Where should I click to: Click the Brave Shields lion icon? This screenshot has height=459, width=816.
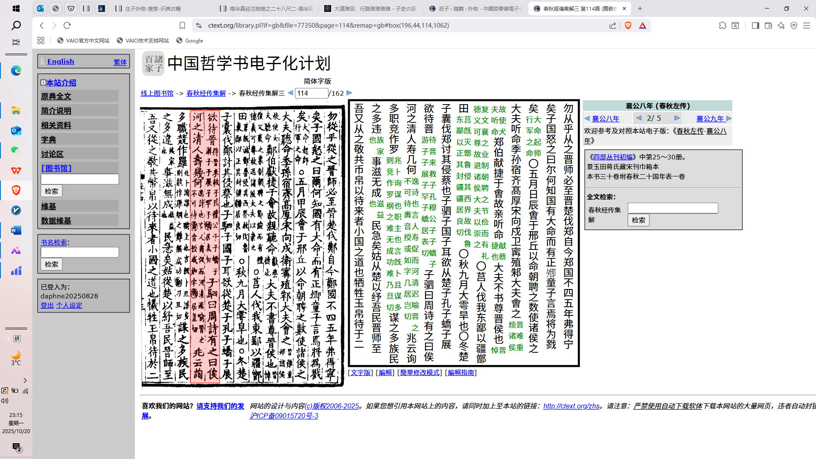click(x=628, y=25)
